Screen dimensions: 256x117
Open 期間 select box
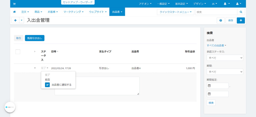click(225, 72)
